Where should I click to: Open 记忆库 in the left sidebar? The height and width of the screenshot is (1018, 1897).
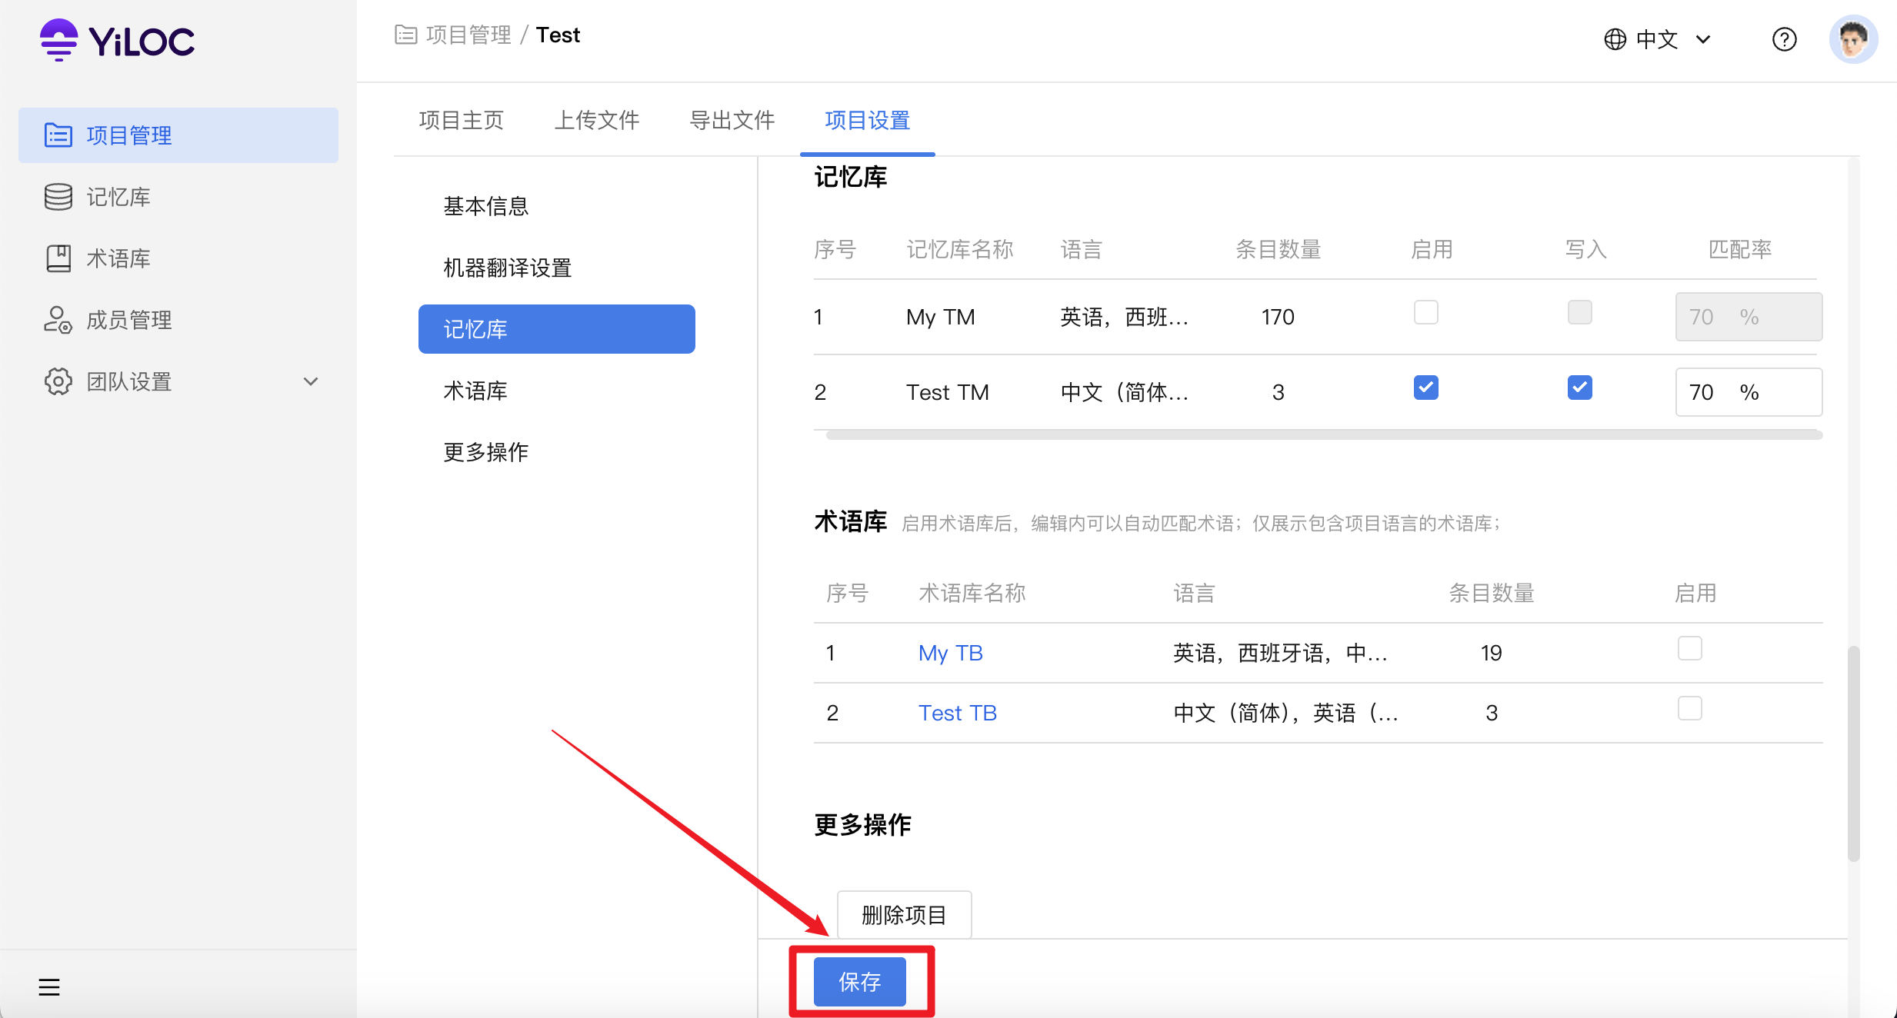(178, 197)
